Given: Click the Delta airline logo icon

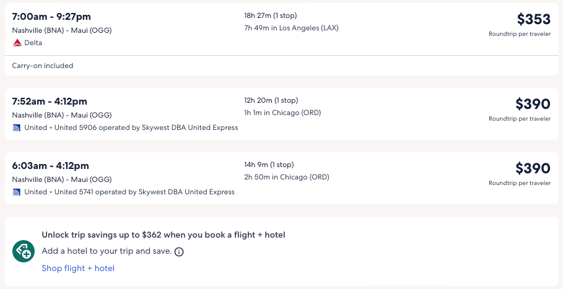Looking at the screenshot, I should (x=17, y=43).
